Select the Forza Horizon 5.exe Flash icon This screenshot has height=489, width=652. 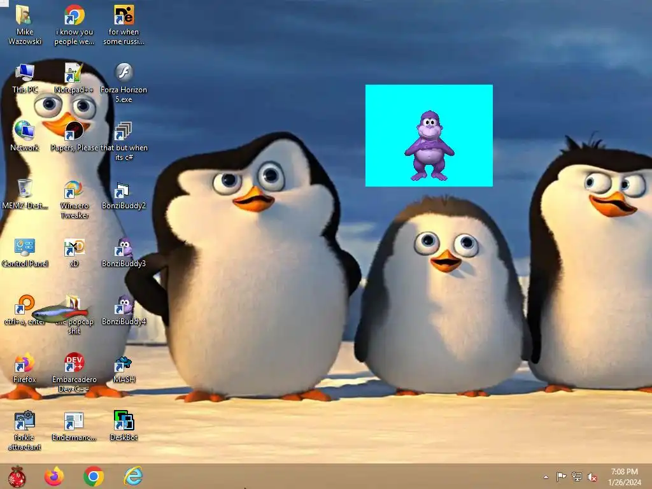(x=124, y=73)
